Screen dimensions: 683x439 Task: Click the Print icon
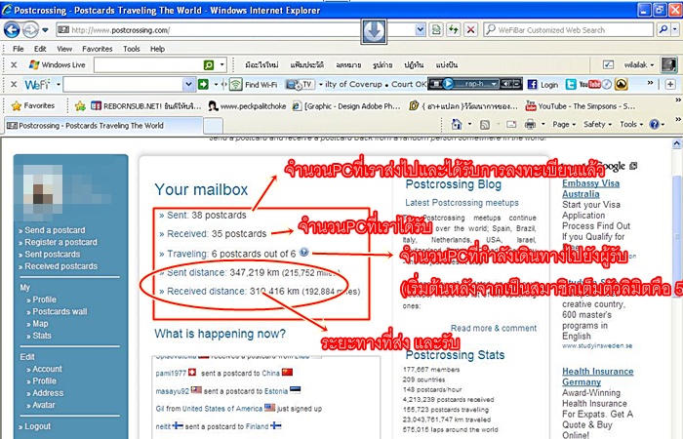tap(530, 125)
